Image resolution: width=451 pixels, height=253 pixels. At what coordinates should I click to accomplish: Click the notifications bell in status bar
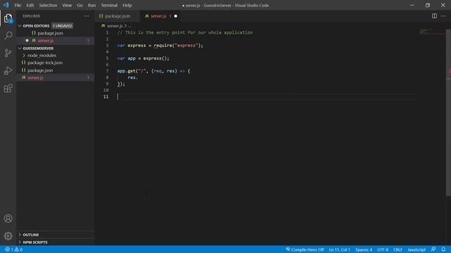(x=443, y=249)
